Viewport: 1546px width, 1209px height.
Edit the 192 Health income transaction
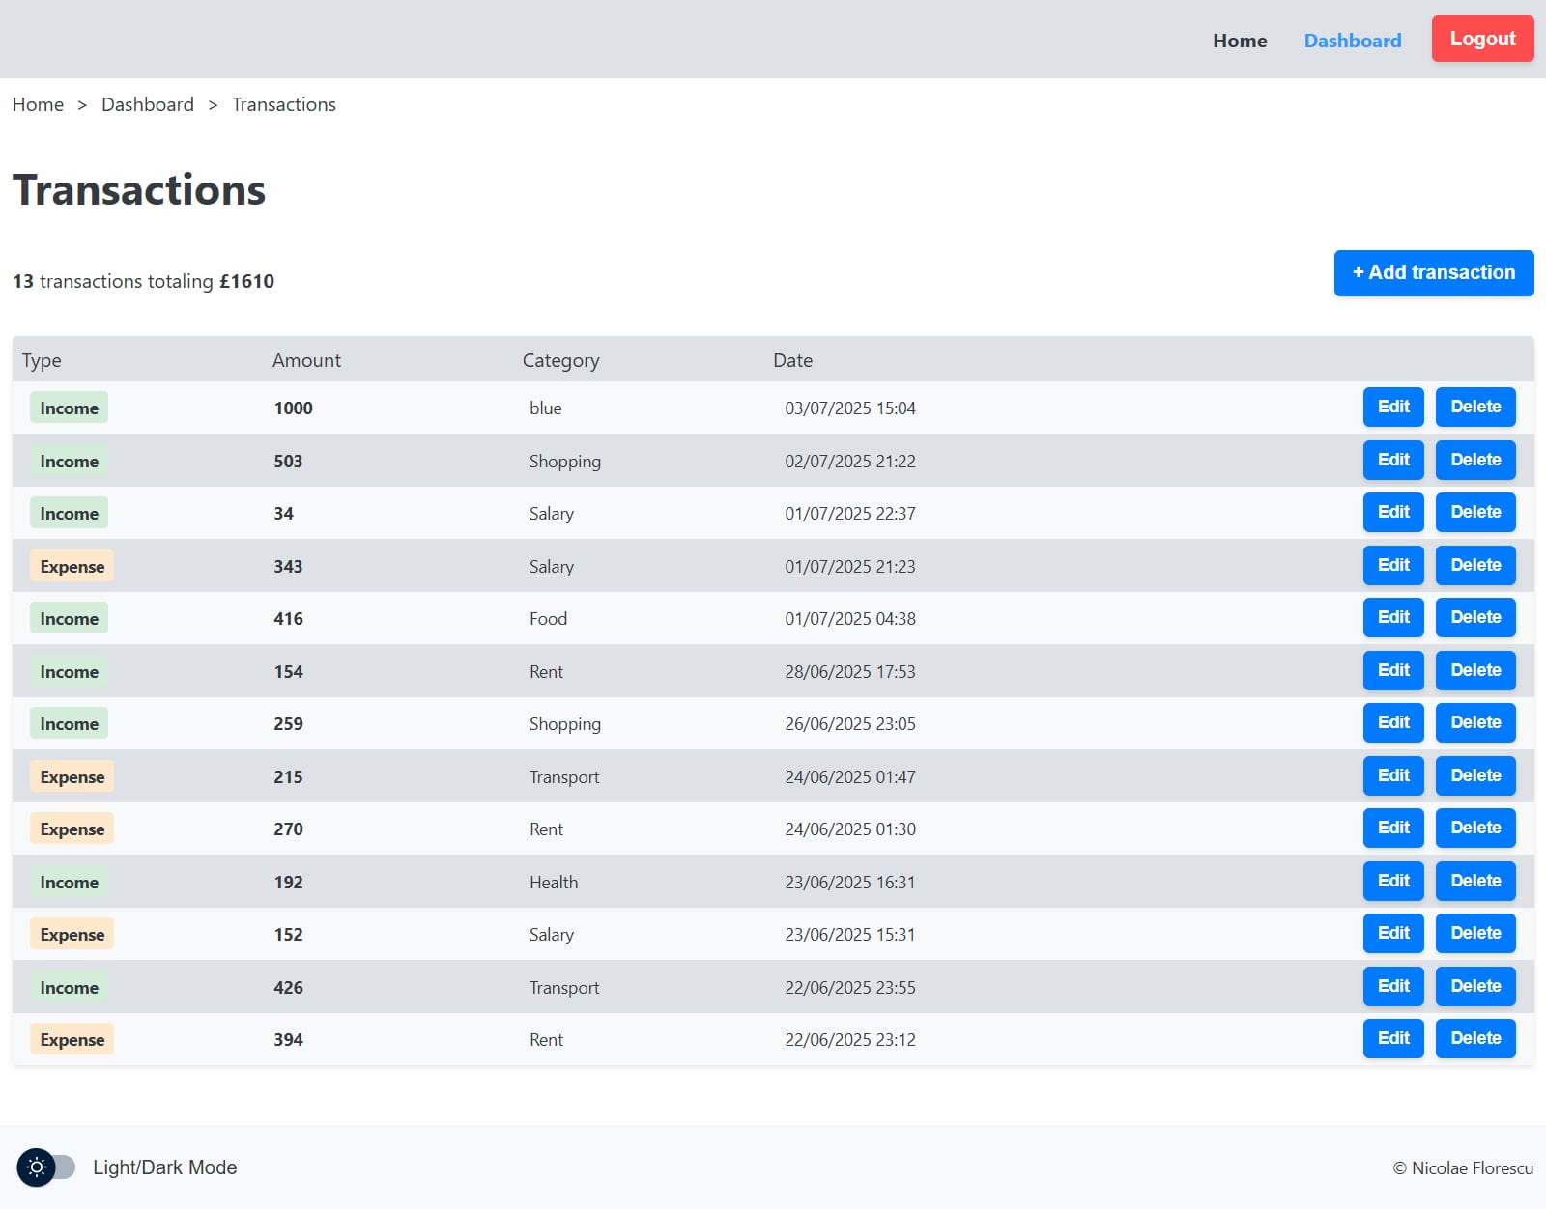pos(1392,882)
